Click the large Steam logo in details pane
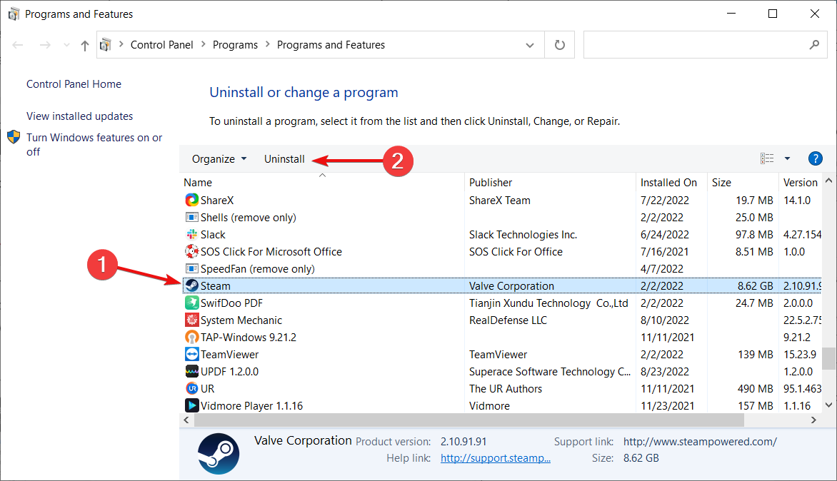Image resolution: width=837 pixels, height=481 pixels. (219, 453)
